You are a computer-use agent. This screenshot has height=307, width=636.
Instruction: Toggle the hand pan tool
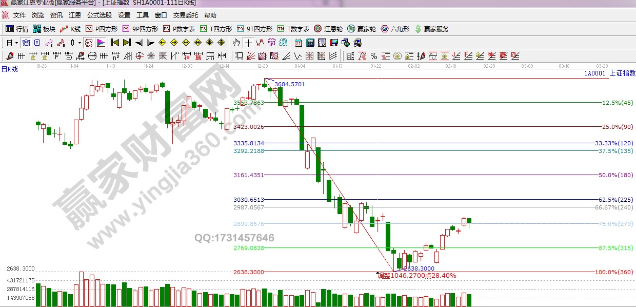[237, 42]
